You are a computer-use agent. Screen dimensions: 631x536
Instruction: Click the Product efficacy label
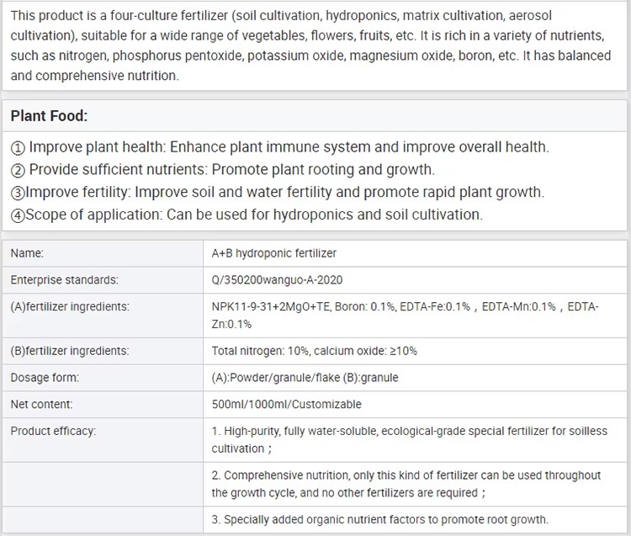point(53,431)
